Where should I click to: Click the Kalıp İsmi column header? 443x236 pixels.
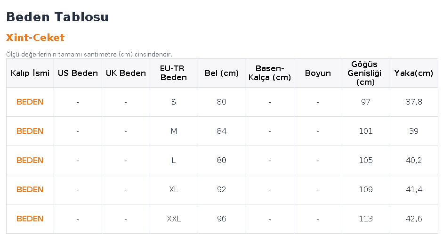pos(30,73)
